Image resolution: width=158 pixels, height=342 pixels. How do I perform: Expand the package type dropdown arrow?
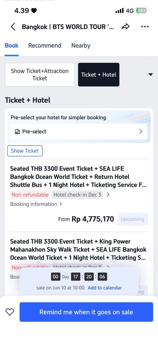pyautogui.click(x=151, y=75)
